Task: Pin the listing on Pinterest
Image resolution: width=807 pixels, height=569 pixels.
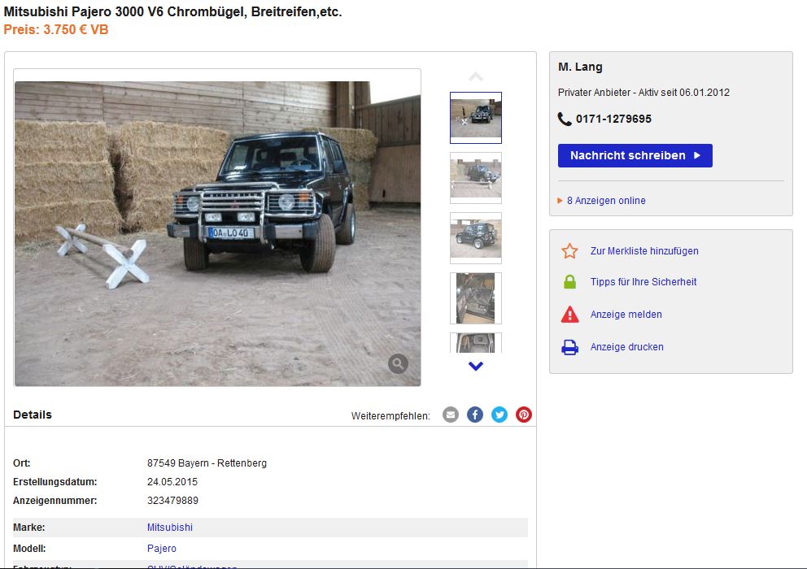Action: point(524,415)
